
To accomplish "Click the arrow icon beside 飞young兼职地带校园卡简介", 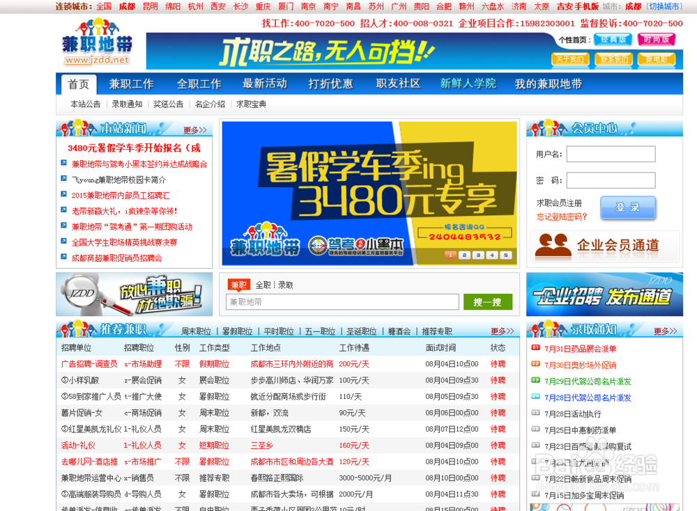I will (x=63, y=179).
